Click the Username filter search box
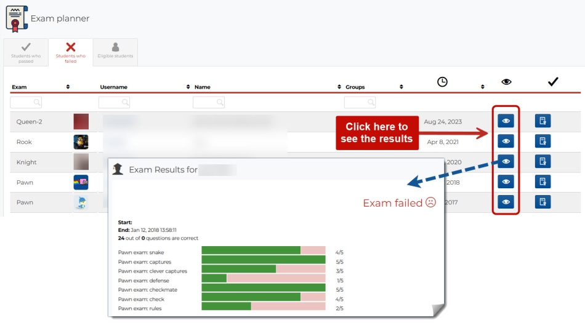The width and height of the screenshot is (585, 323). [x=114, y=102]
